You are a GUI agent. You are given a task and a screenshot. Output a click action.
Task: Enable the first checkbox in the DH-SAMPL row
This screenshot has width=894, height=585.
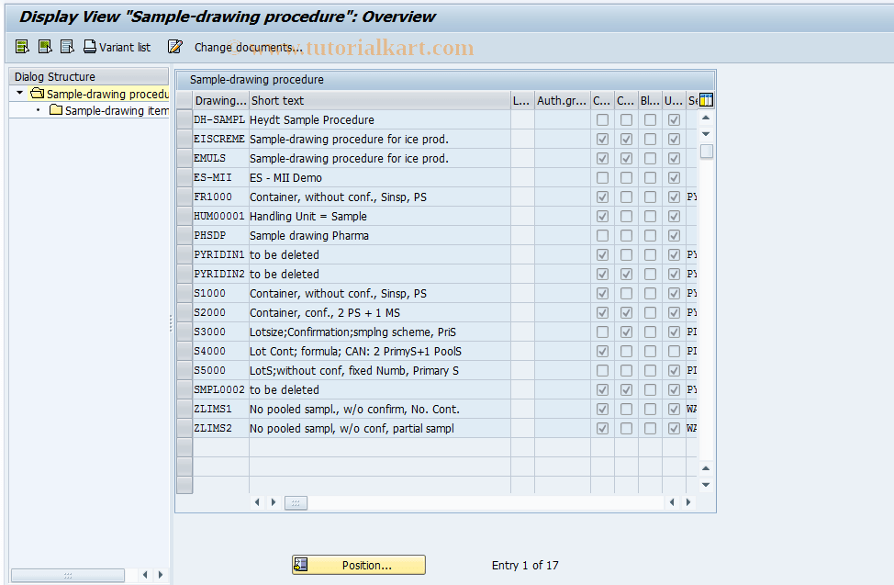point(602,119)
